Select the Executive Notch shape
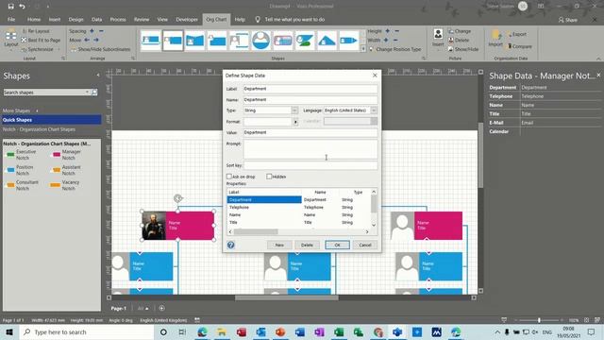The image size is (604, 340). (22, 155)
